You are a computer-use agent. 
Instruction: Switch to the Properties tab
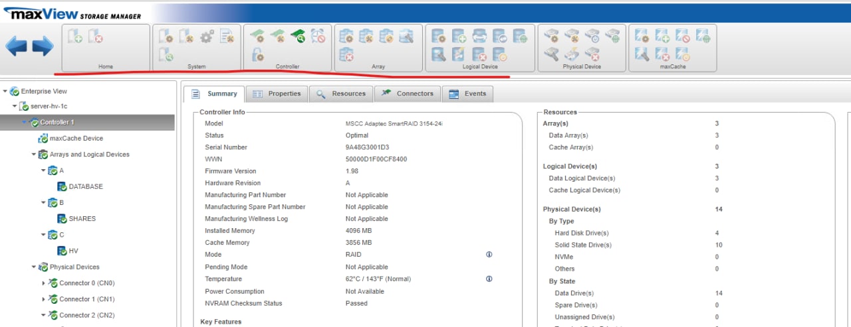[x=277, y=94]
